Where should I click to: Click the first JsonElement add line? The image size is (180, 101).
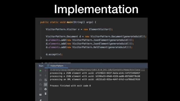90,40
